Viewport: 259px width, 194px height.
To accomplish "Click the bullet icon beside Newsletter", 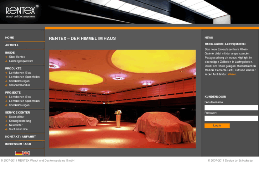I will 6,125.
